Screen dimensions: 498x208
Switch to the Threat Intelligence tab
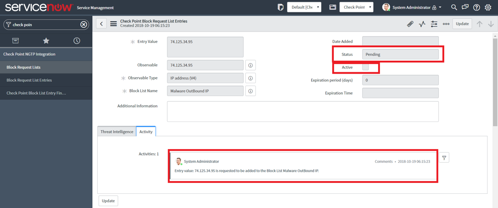[117, 132]
